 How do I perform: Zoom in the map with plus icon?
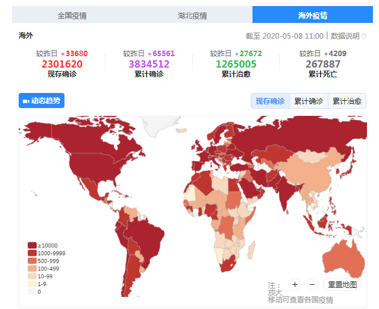[x=295, y=284]
